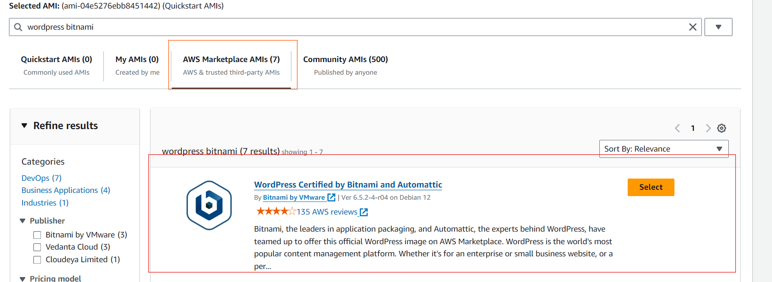
Task: Collapse the Refine results panel
Action: point(24,125)
